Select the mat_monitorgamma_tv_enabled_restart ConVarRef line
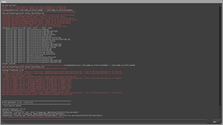223x125 pixels. [40, 20]
